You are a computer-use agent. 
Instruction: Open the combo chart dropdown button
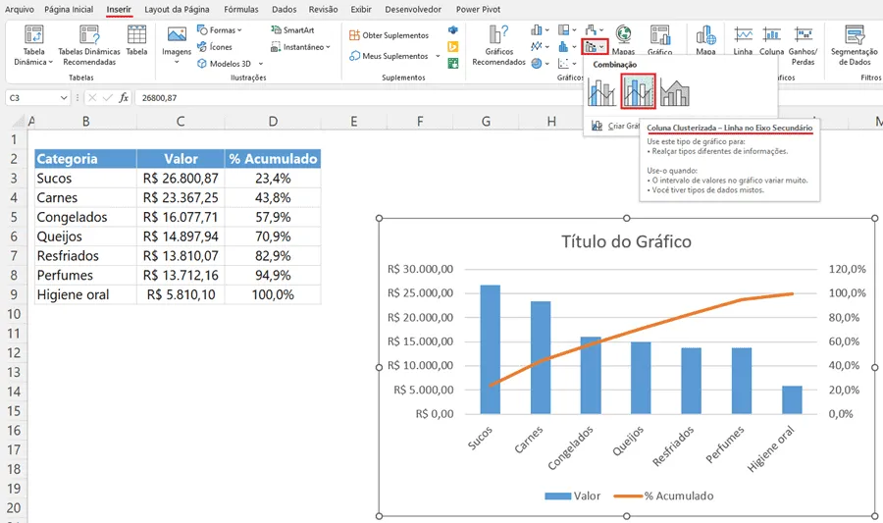pos(595,47)
